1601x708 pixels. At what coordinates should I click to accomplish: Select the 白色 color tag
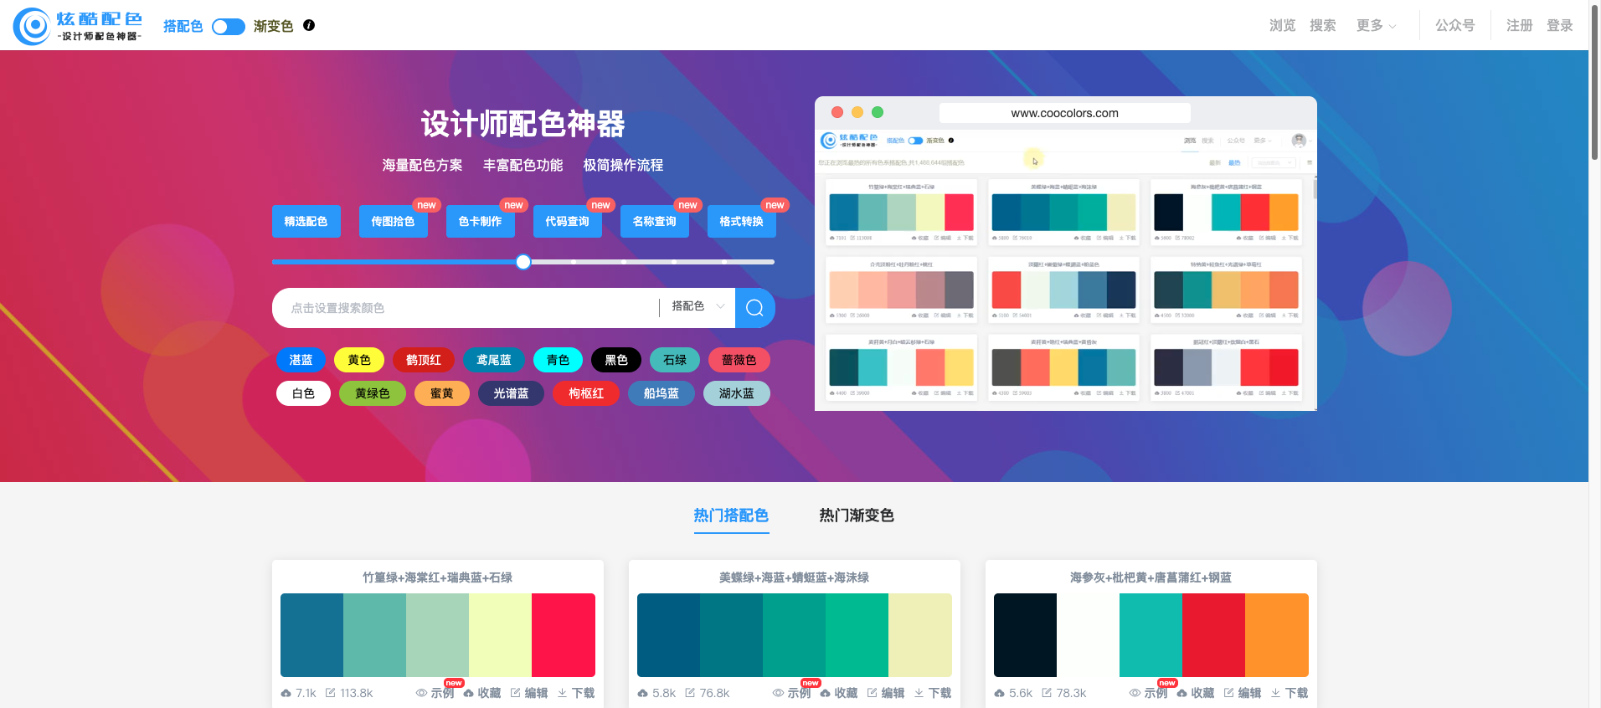click(303, 393)
